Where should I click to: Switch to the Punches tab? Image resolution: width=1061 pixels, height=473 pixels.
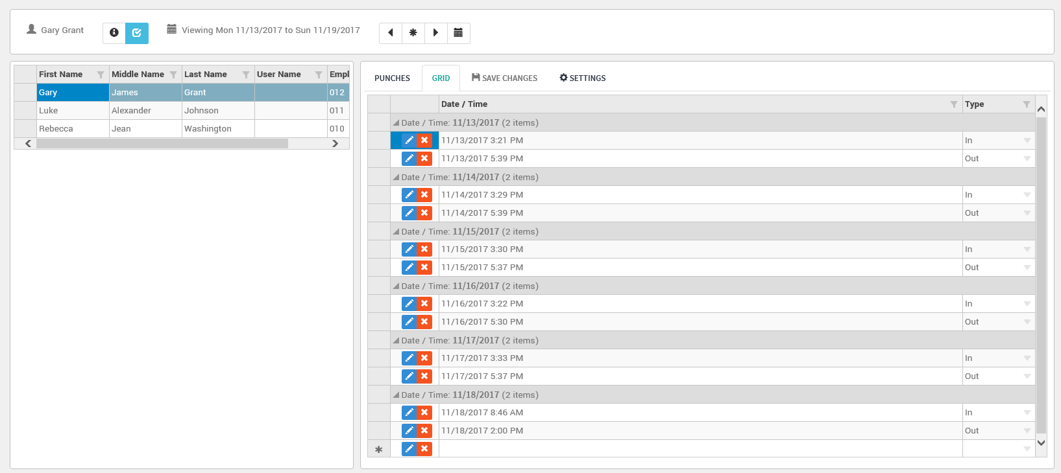click(x=392, y=78)
